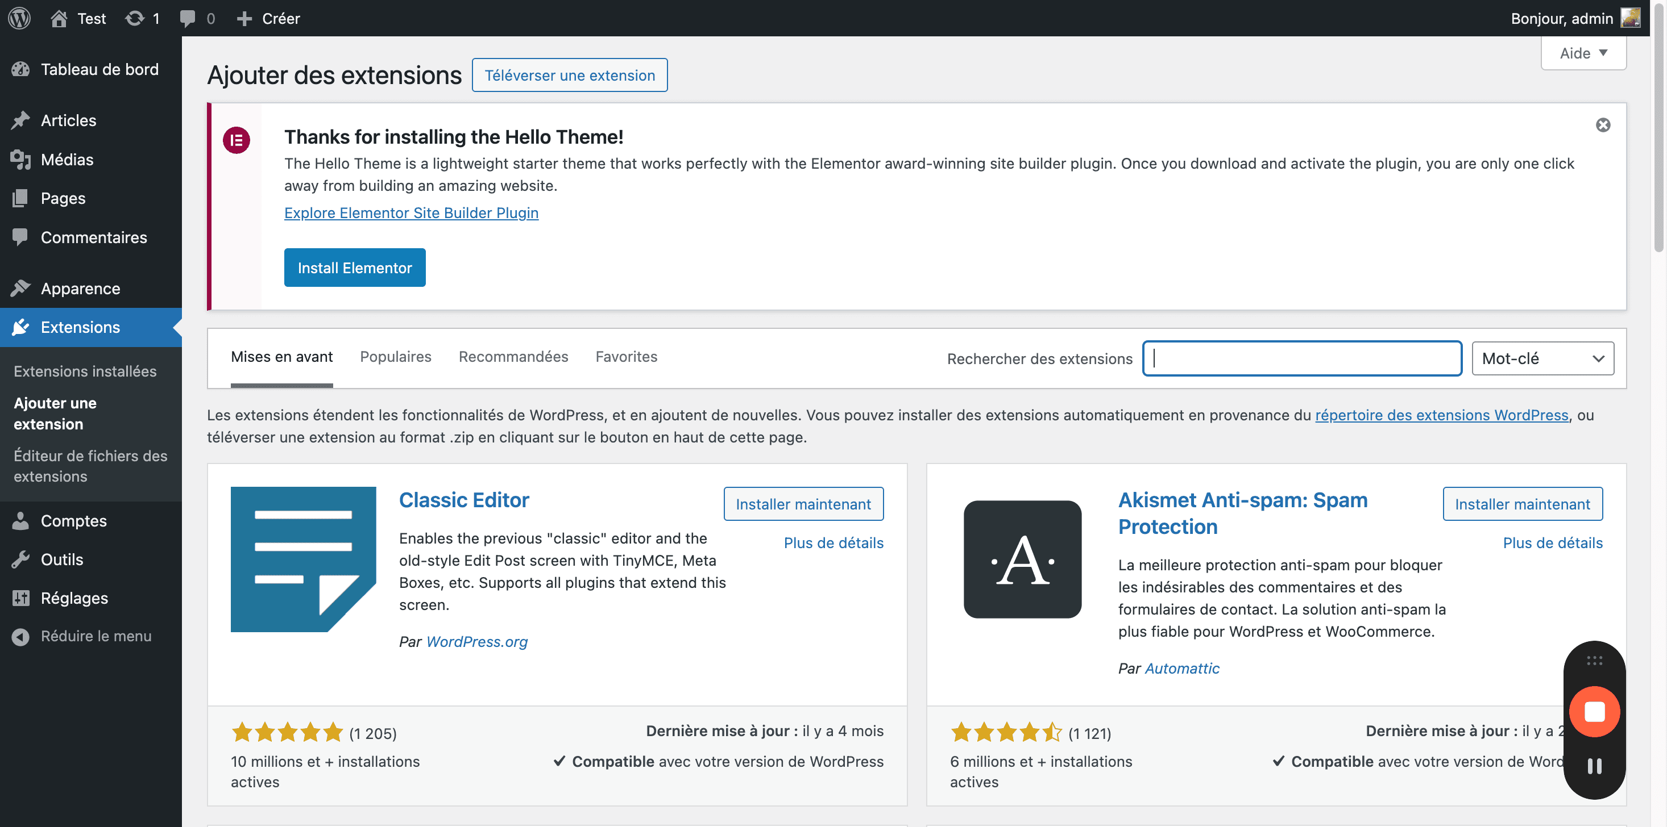Image resolution: width=1667 pixels, height=827 pixels.
Task: Install Akismet with Installer maintenant
Action: tap(1522, 504)
